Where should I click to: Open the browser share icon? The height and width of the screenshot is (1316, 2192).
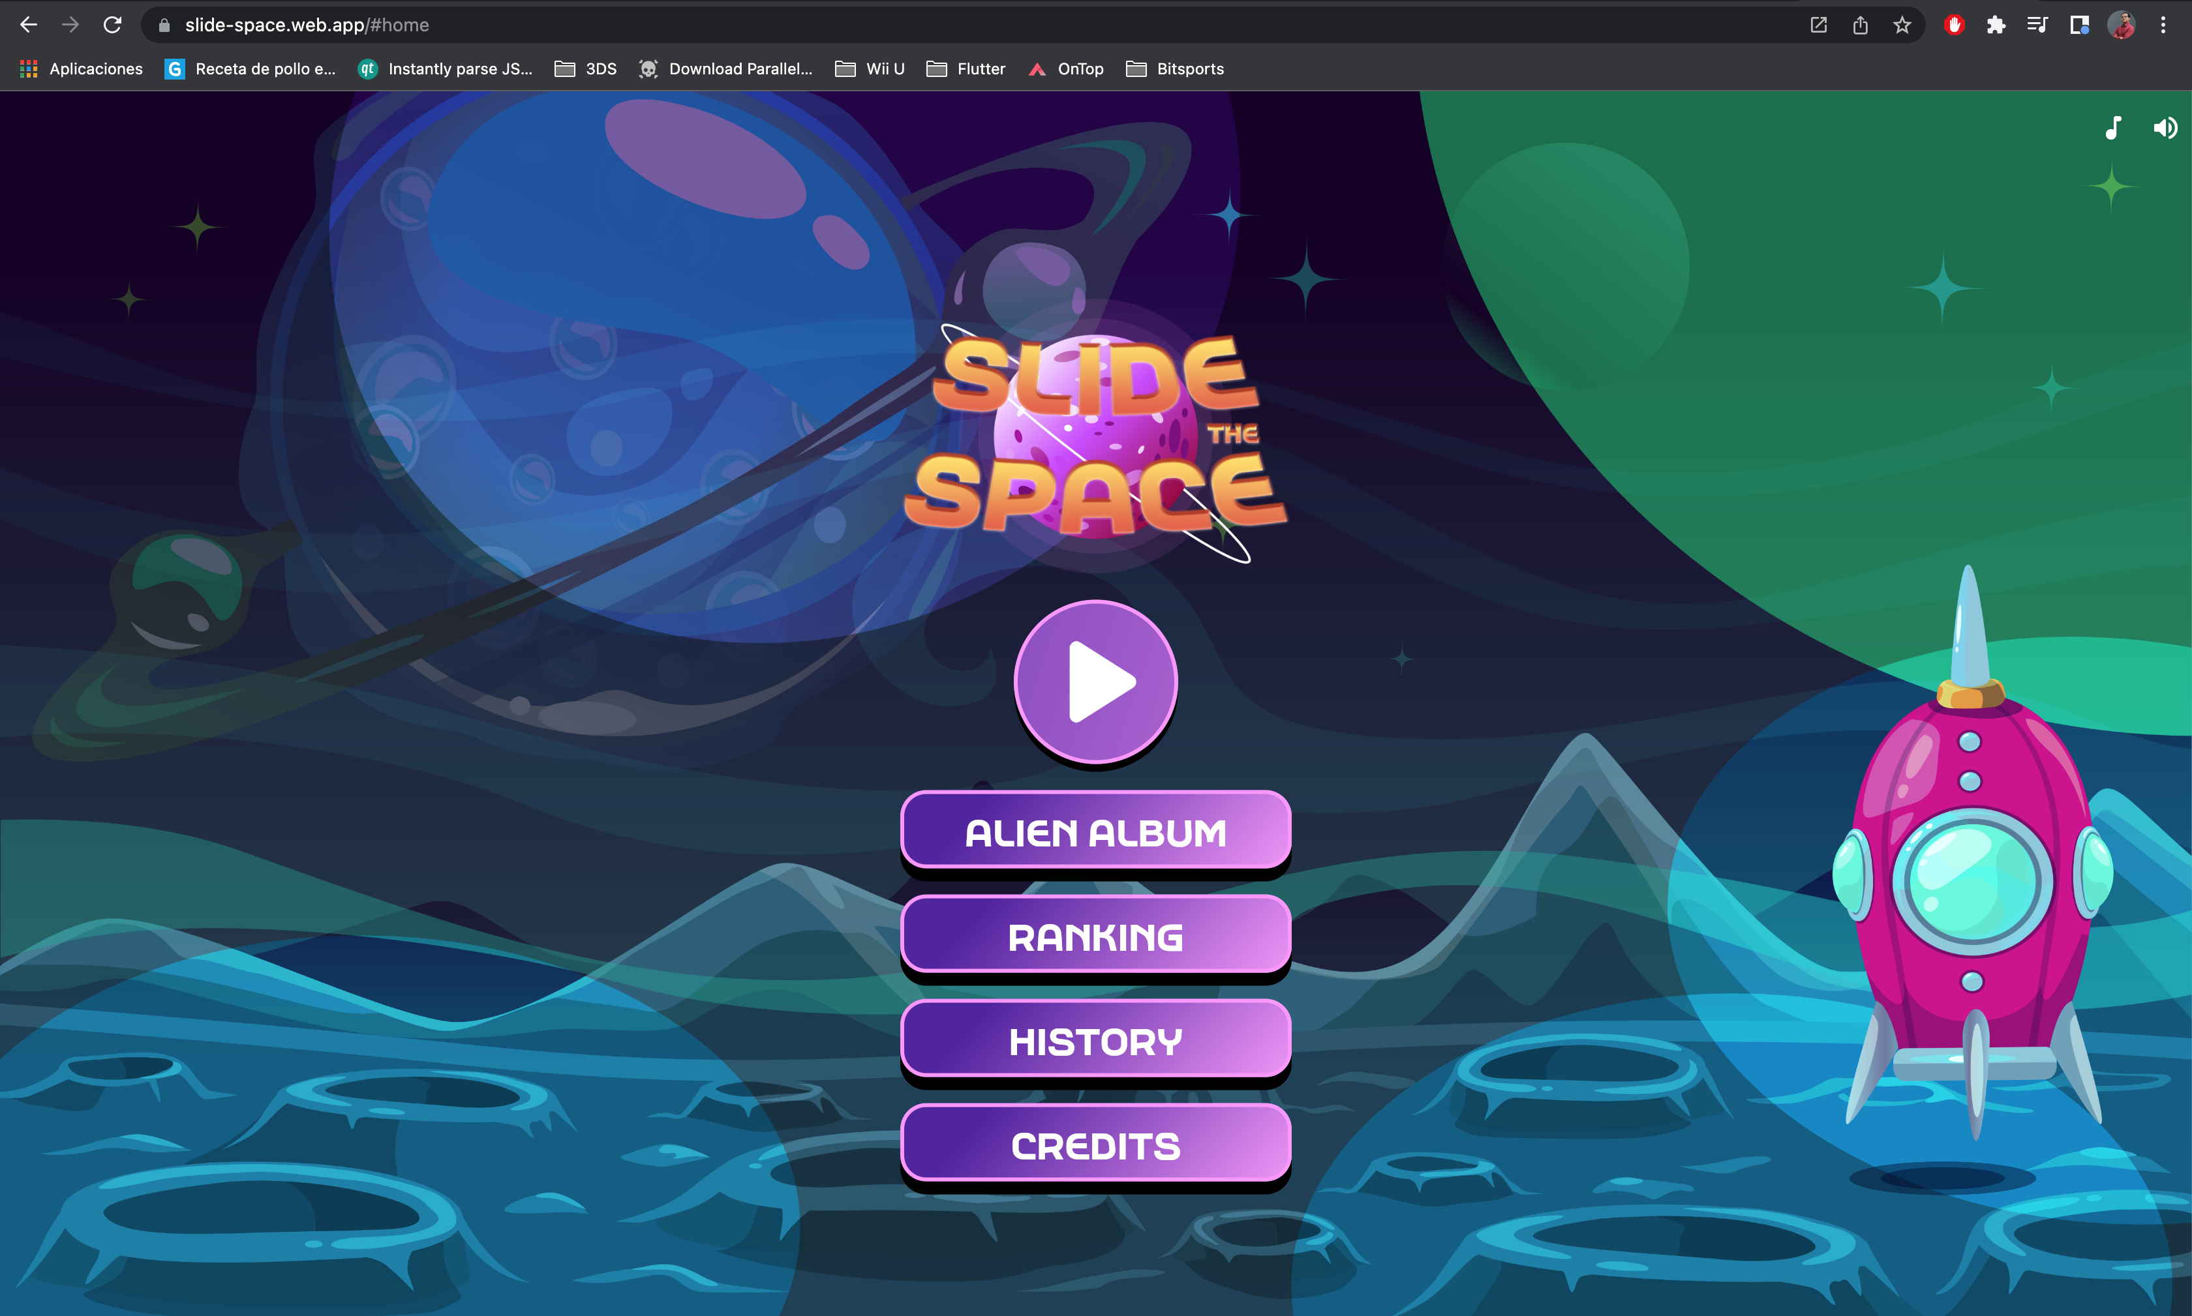coord(1860,25)
